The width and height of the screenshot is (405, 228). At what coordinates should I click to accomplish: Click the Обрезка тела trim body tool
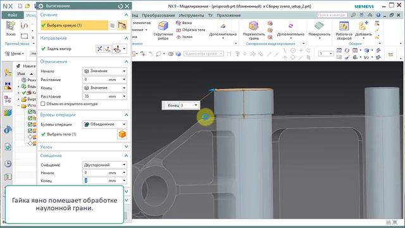pyautogui.click(x=190, y=30)
